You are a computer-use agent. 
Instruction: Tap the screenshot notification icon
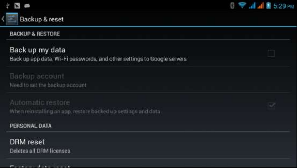click(17, 6)
